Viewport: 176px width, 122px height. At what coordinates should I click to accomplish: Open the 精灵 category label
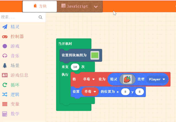[15, 27]
